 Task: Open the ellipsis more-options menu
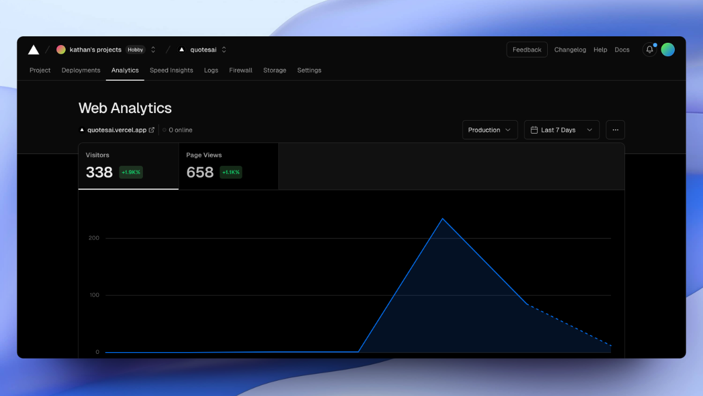[615, 129]
